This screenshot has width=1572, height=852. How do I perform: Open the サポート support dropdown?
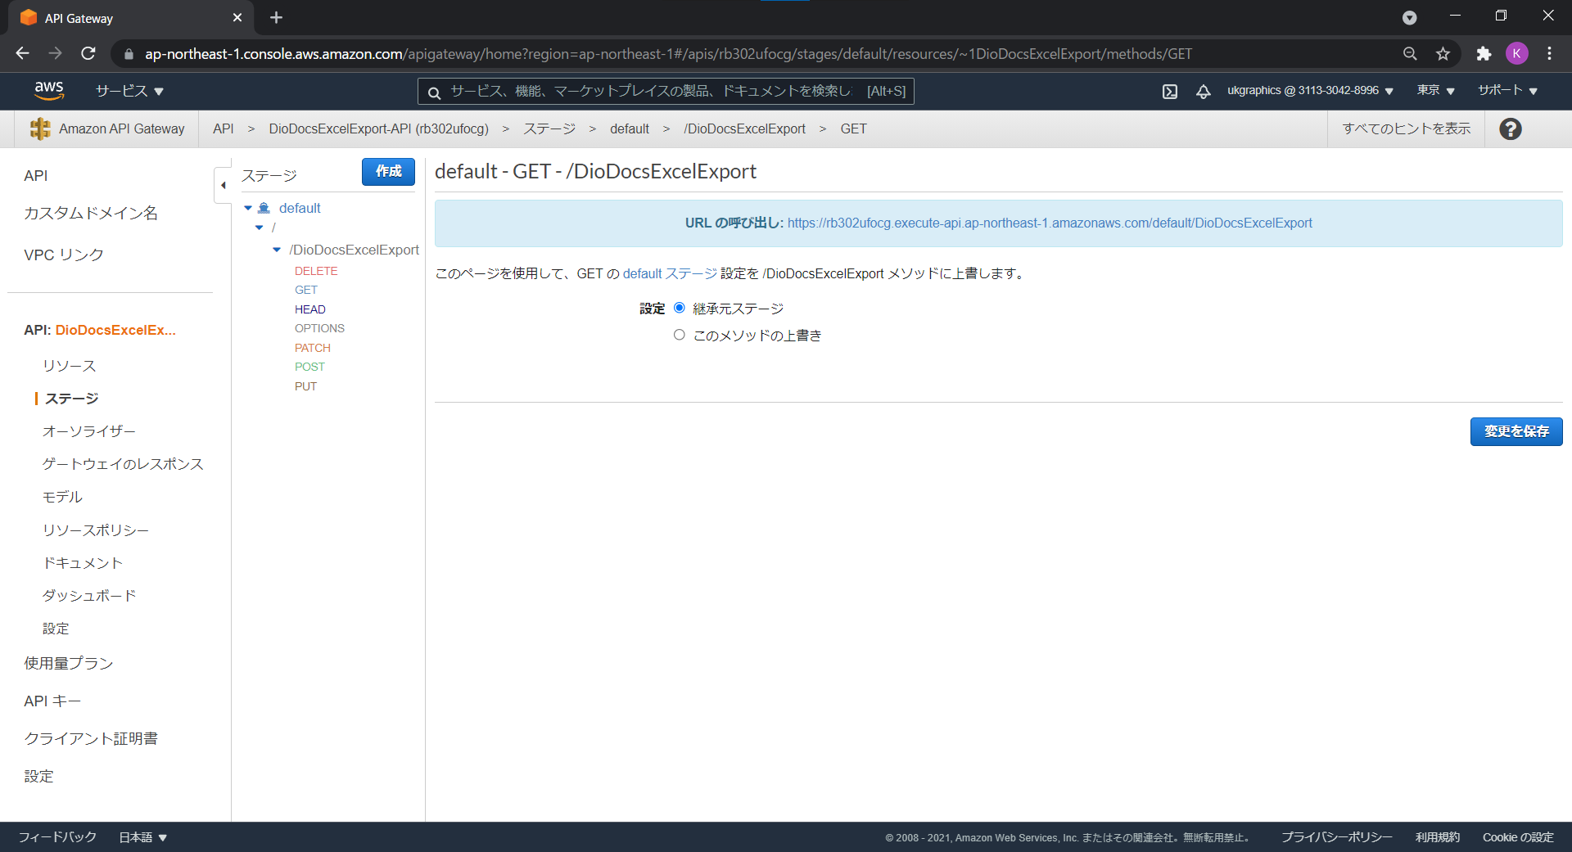[x=1507, y=91]
